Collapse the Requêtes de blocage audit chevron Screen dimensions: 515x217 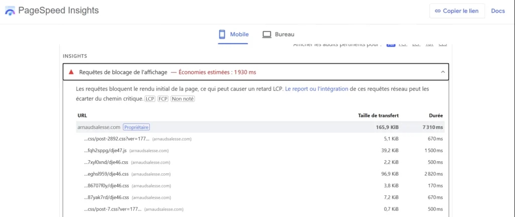[443, 72]
